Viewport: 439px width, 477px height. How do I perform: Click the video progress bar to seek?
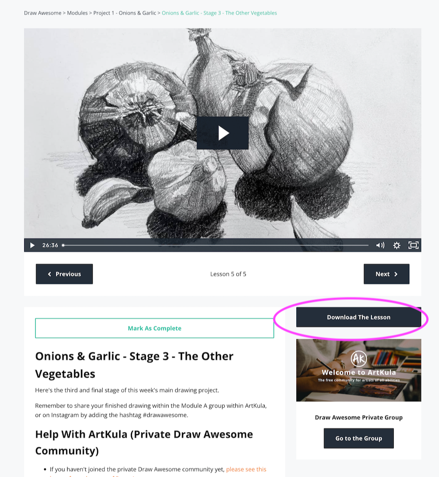[x=216, y=245]
